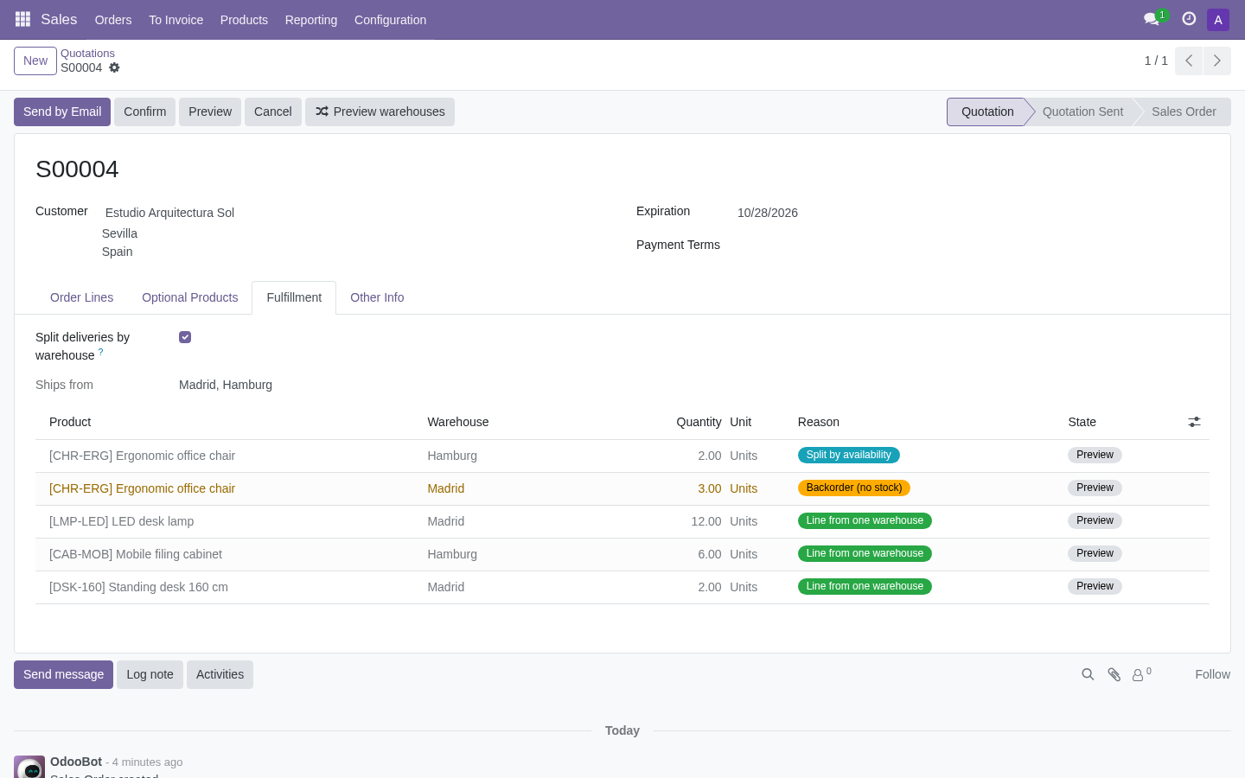Go to next record arrow

[1217, 61]
